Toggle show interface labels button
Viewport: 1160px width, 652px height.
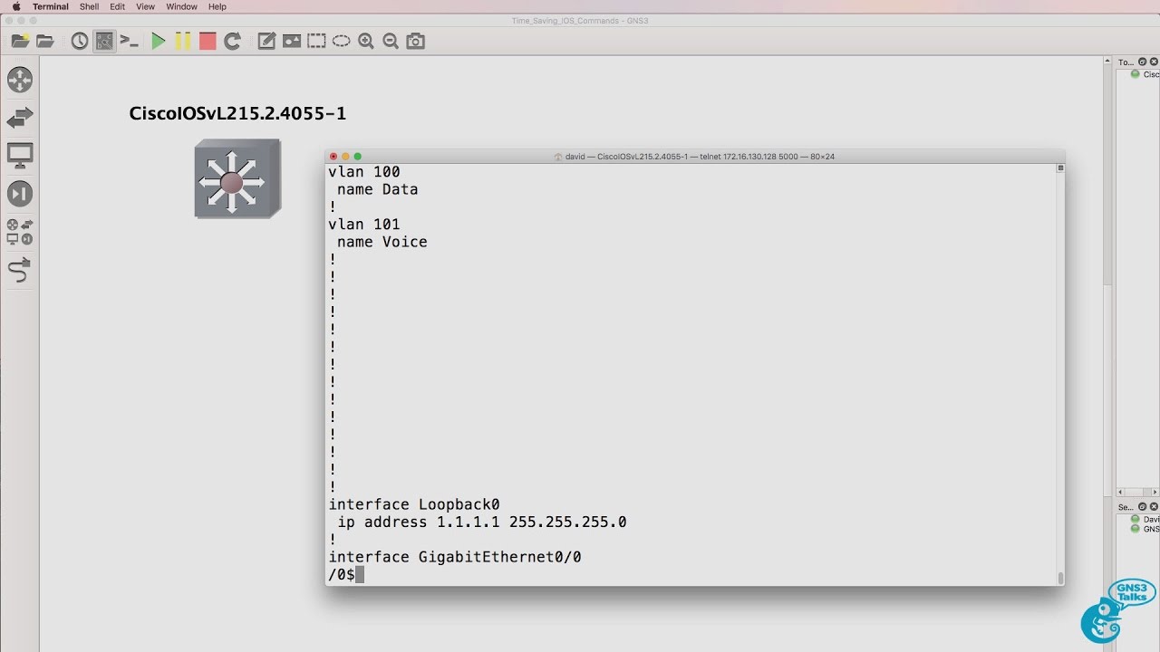click(105, 41)
